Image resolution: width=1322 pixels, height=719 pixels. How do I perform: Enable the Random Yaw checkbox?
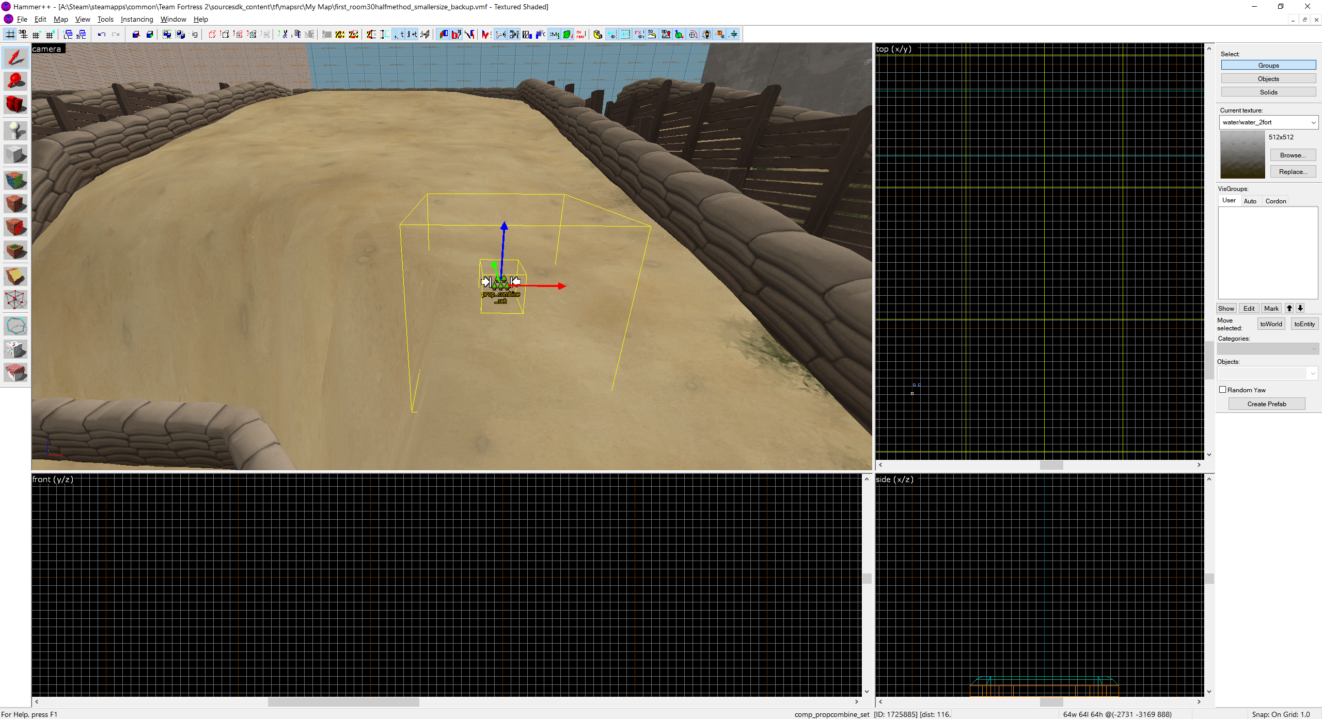(1222, 390)
